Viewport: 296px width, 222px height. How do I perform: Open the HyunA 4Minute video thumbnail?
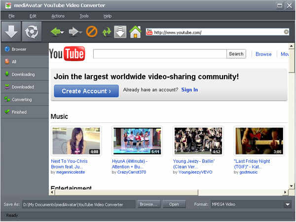pyautogui.click(x=137, y=141)
